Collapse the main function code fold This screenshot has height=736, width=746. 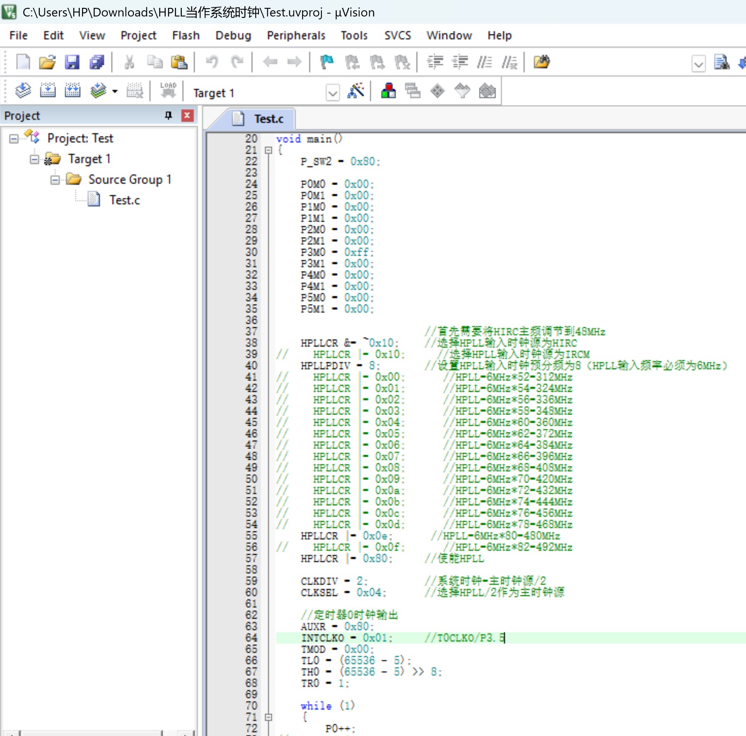pos(268,150)
